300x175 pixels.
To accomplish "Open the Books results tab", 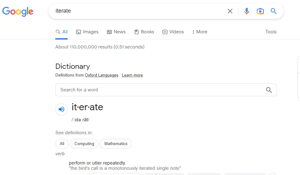I will point(144,32).
